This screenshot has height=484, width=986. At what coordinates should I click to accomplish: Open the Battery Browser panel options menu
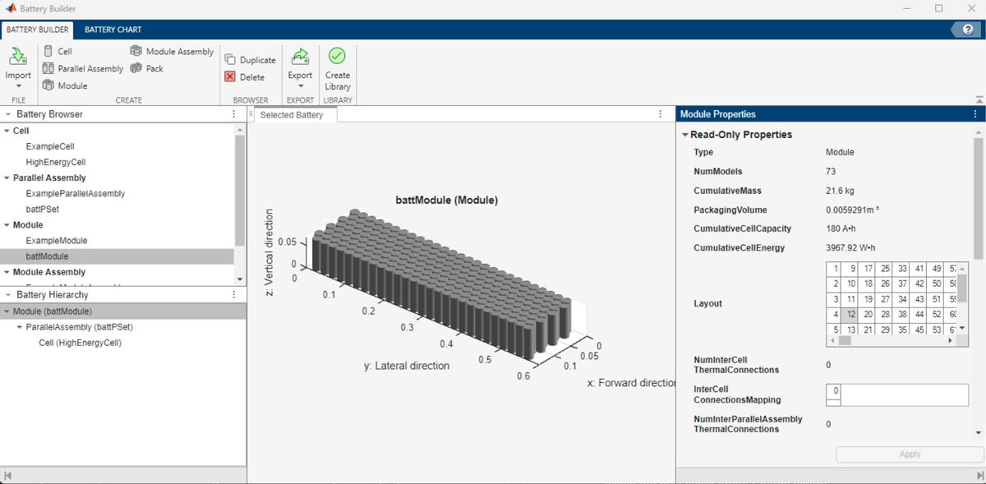pos(233,113)
